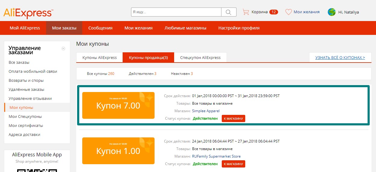Open Удалённые заказы sidebar link
Image resolution: width=376 pixels, height=172 pixels.
point(27,90)
